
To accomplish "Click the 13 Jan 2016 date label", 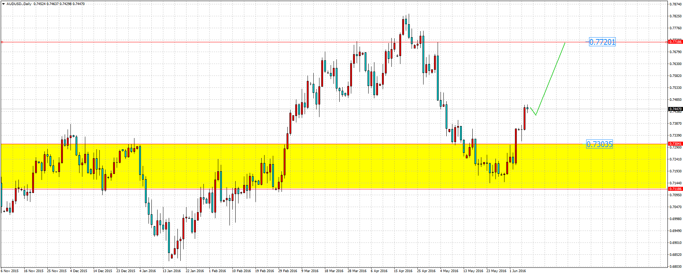I will pyautogui.click(x=171, y=271).
